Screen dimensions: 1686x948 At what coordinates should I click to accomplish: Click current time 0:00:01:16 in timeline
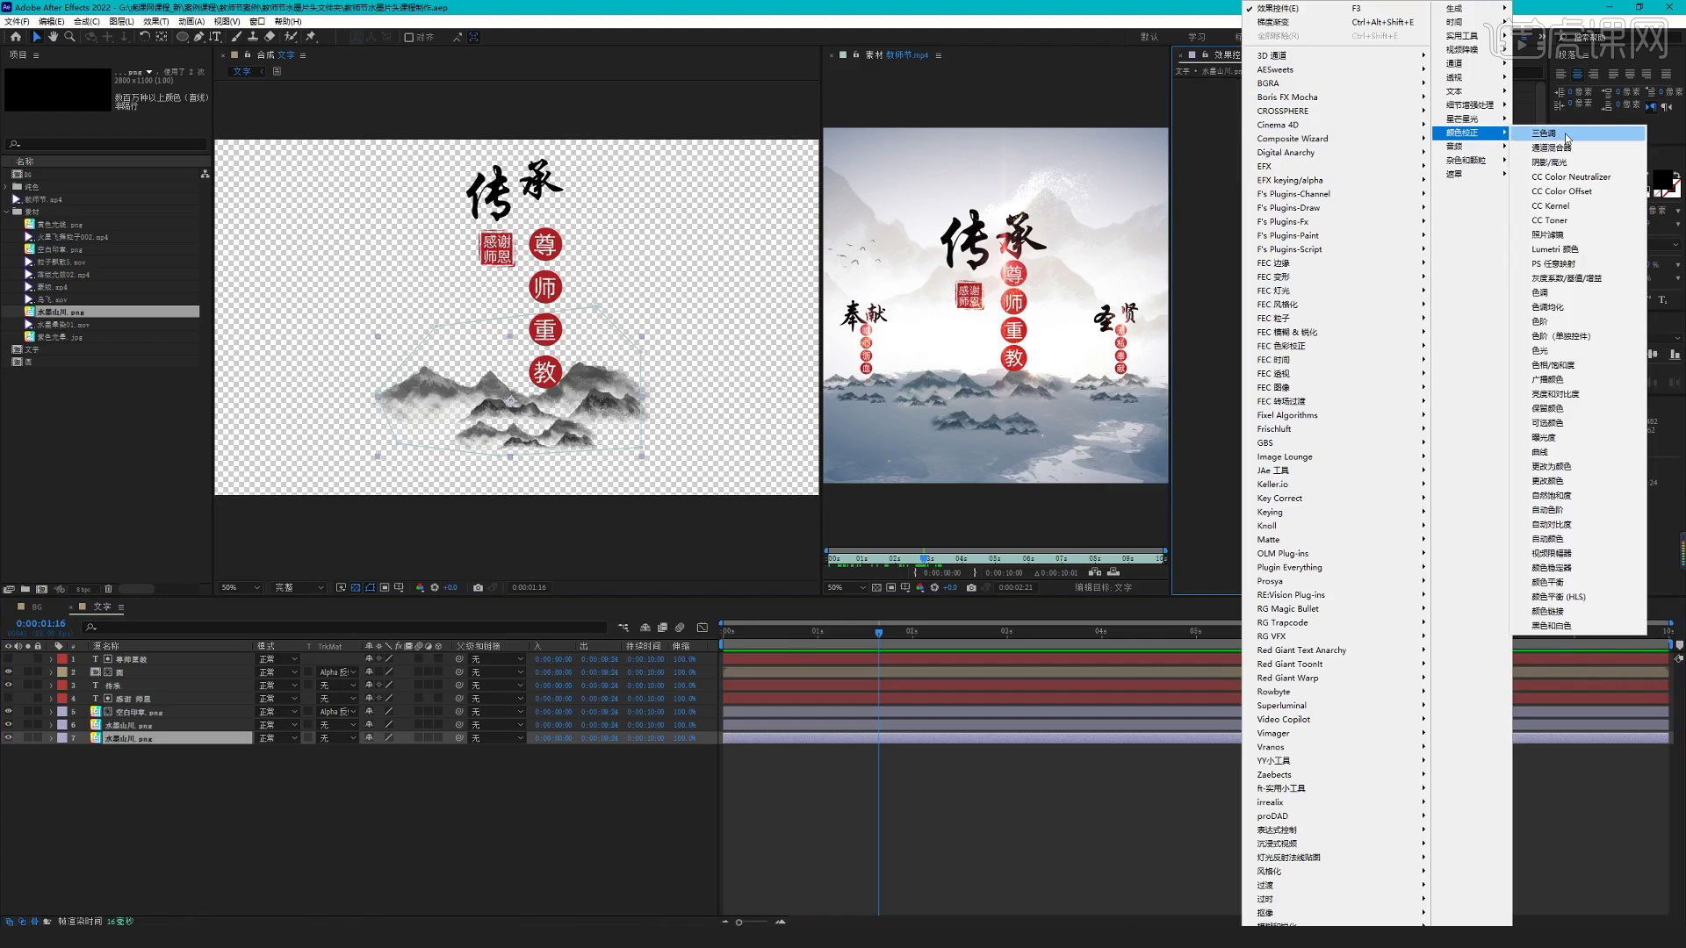pos(41,623)
